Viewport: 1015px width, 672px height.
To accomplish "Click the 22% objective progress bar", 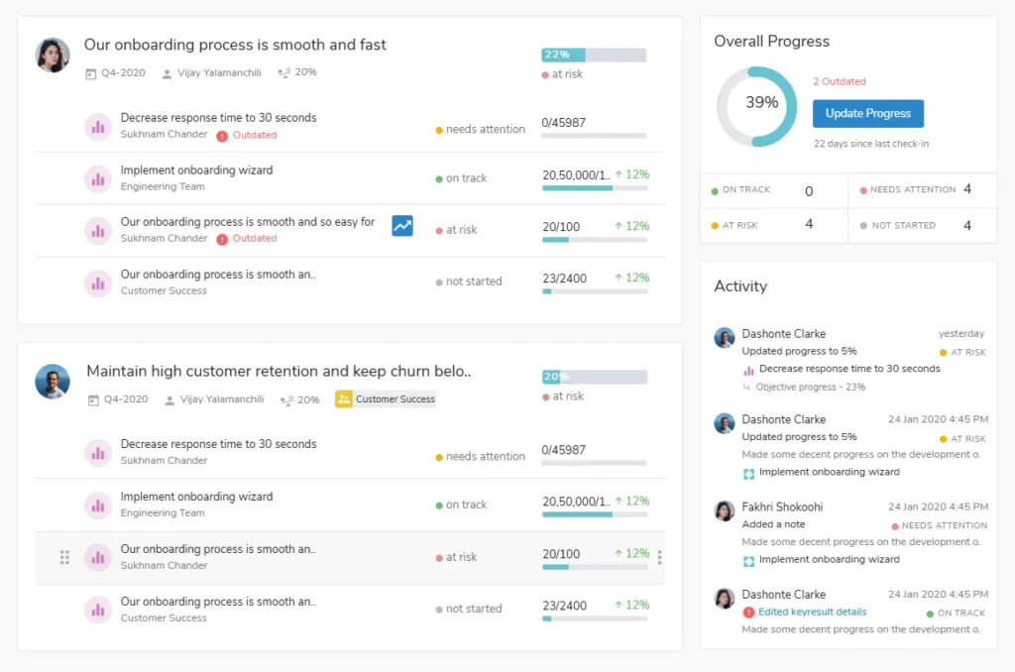I will (593, 55).
